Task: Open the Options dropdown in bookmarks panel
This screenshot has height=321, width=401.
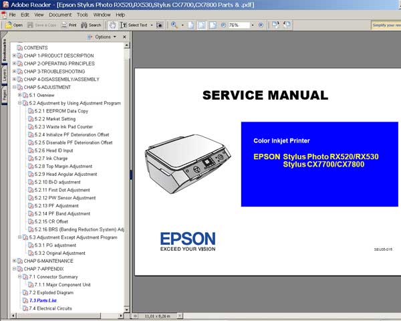Action: (x=106, y=37)
